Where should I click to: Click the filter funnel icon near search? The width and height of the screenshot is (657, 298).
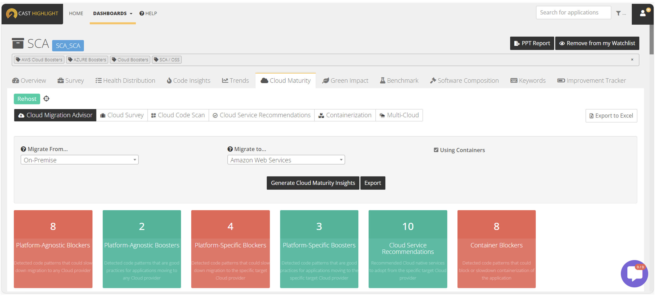click(x=618, y=13)
